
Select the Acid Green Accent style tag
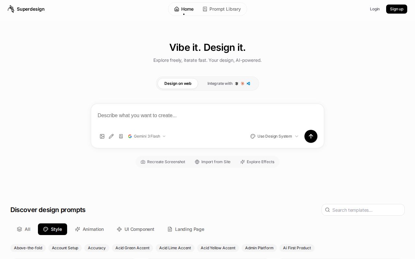[x=132, y=248]
